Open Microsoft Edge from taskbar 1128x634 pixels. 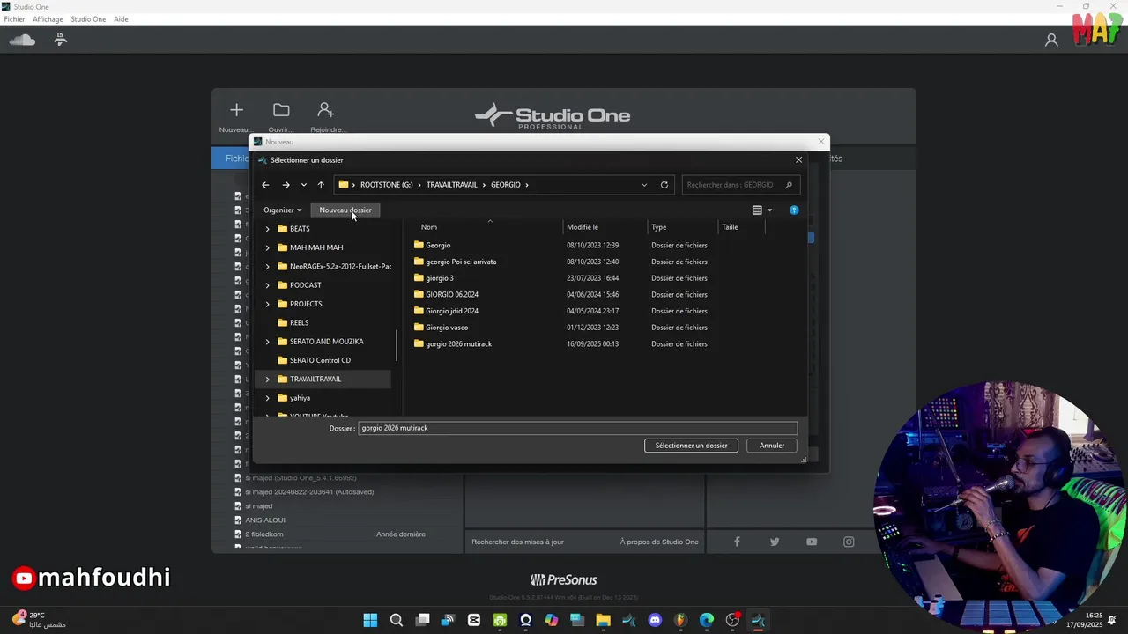[707, 620]
